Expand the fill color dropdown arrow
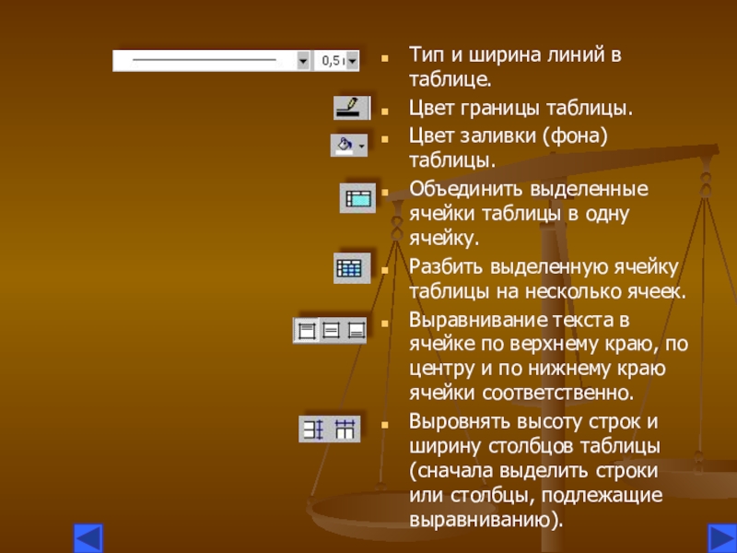737x553 pixels. [x=361, y=147]
